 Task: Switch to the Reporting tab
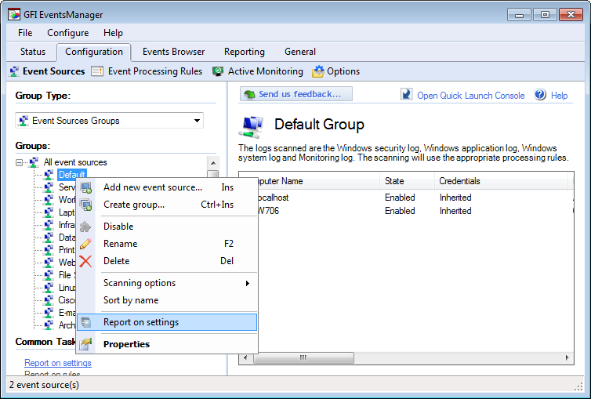pos(245,52)
